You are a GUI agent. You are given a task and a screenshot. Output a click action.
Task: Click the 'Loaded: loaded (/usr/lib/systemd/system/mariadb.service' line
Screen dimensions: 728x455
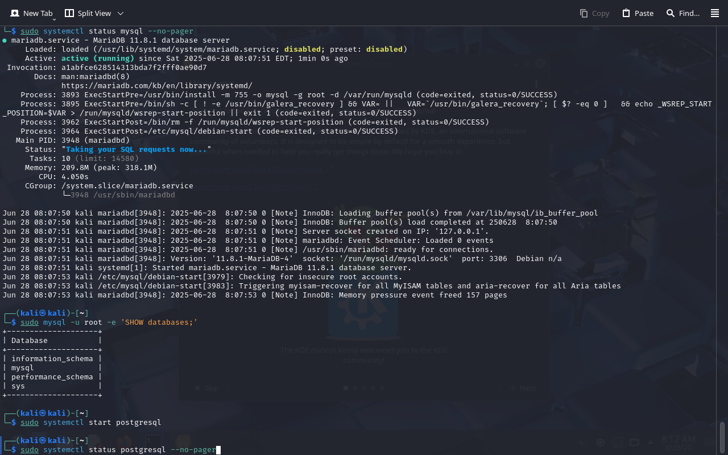point(216,49)
